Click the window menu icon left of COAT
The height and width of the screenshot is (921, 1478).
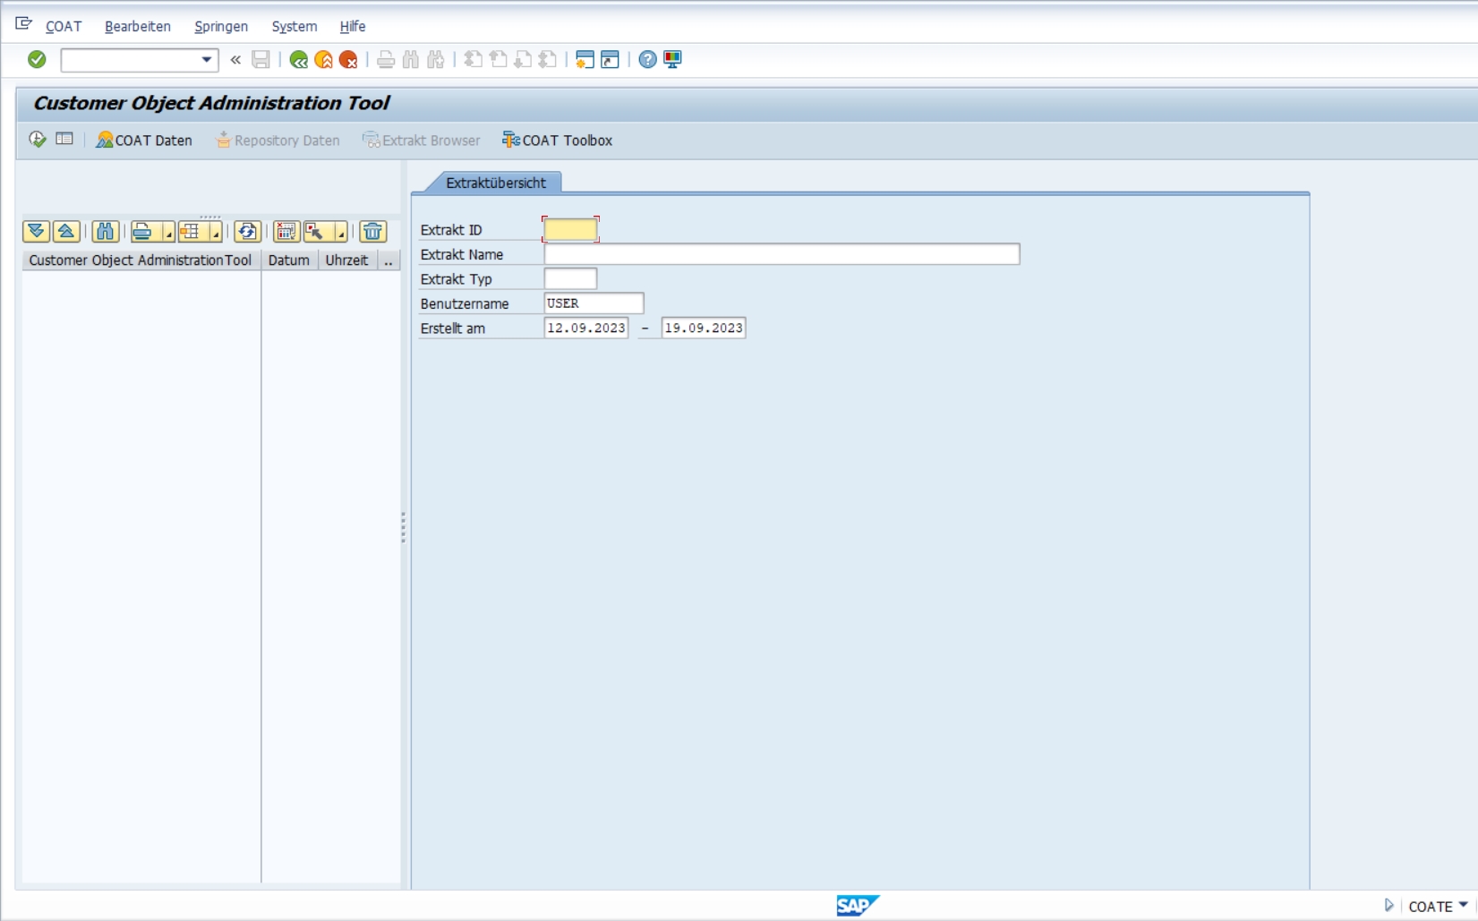click(x=23, y=24)
